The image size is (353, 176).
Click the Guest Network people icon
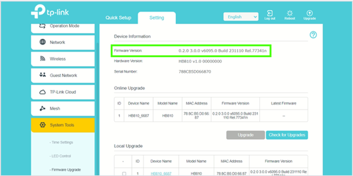coord(43,75)
